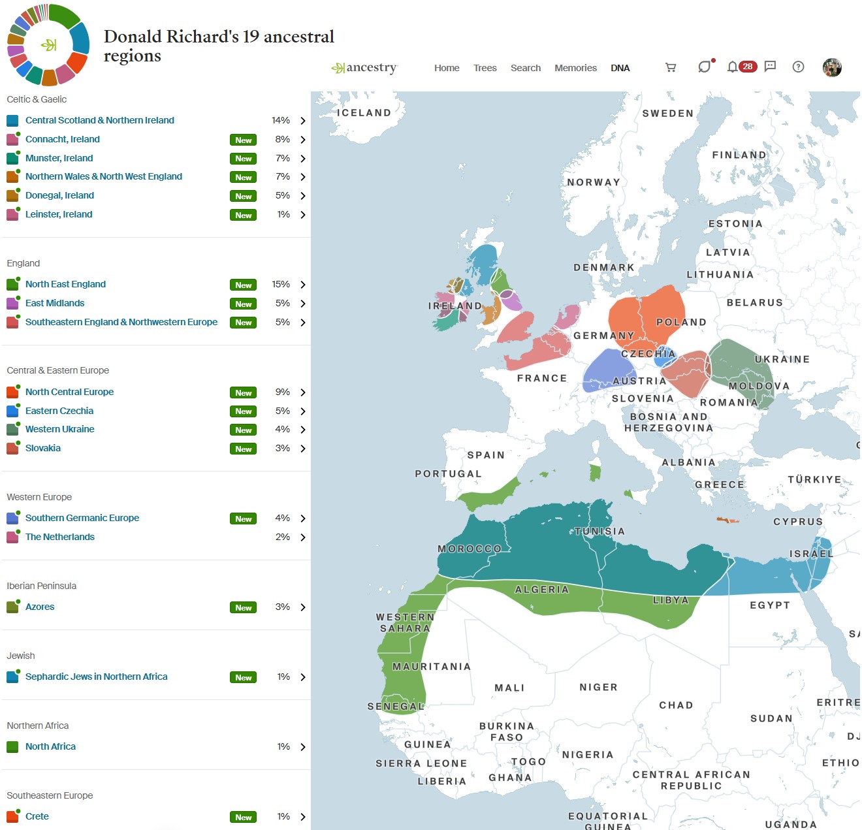
Task: Click the color swatch beside Western Ukraine
Action: click(12, 429)
